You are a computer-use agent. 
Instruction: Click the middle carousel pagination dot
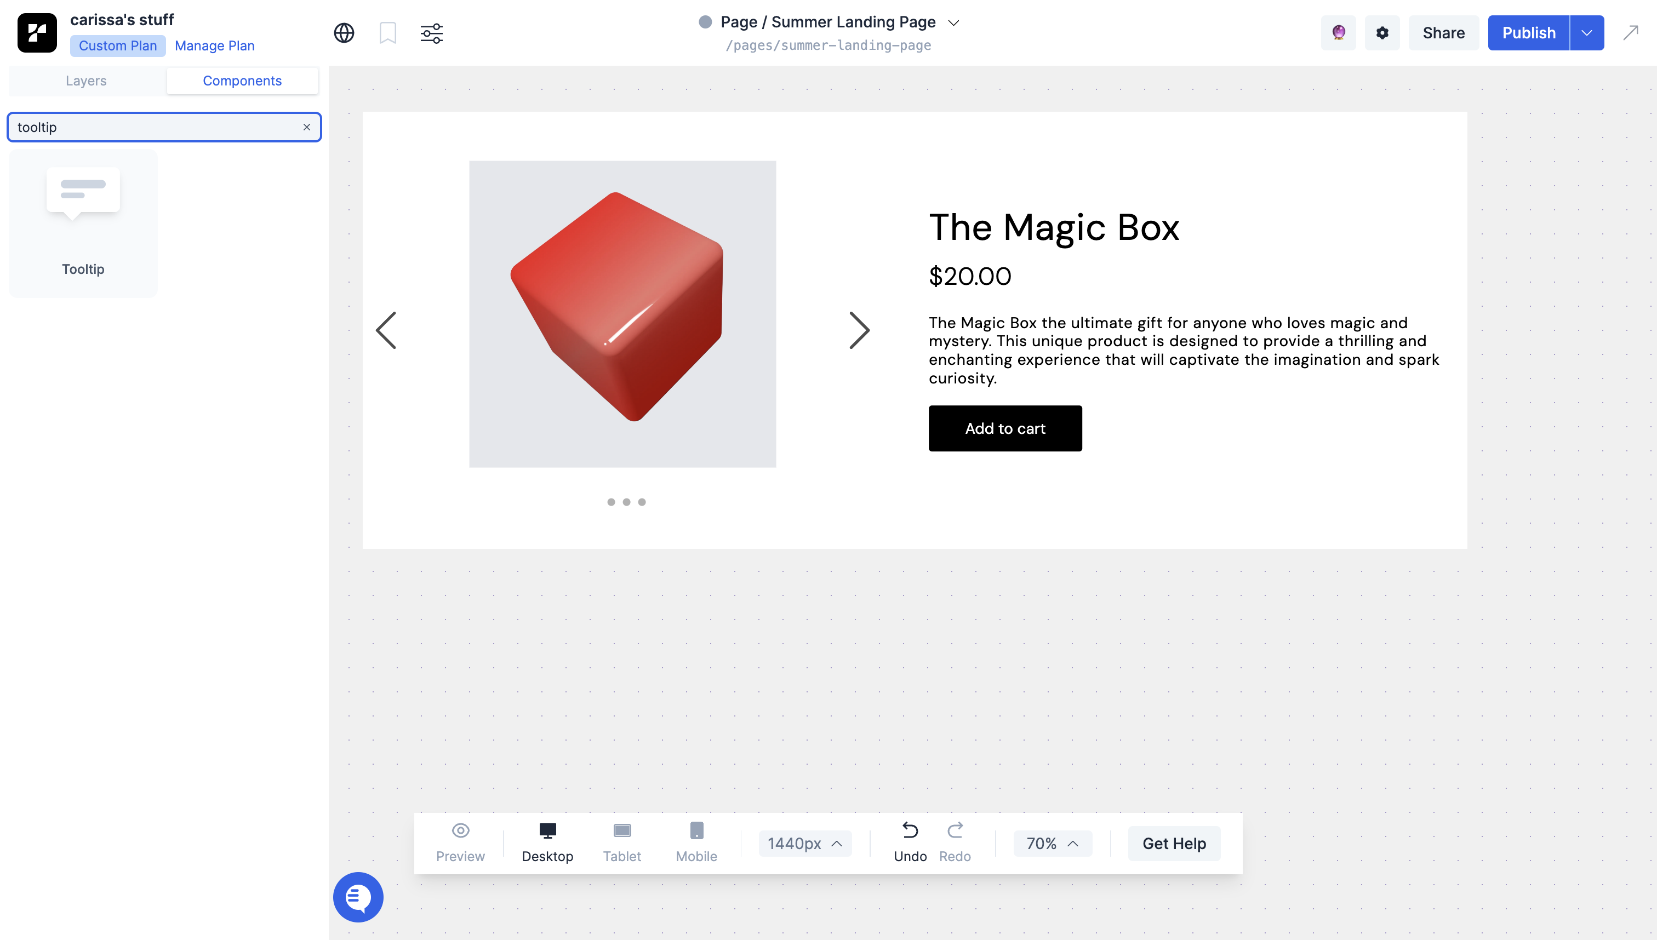(x=626, y=502)
